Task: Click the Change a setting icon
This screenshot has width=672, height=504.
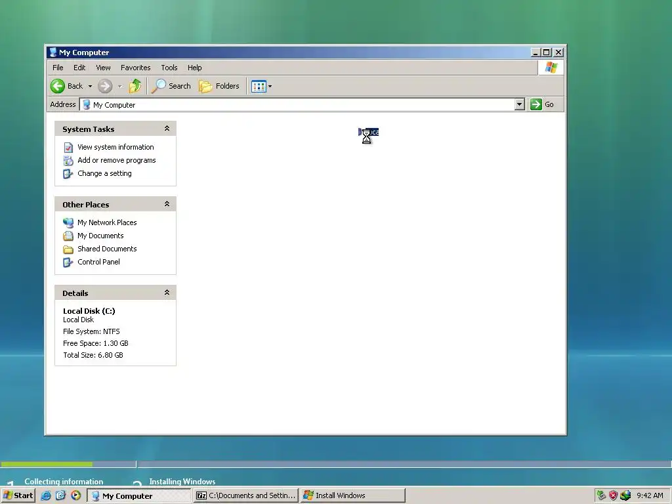Action: (x=68, y=173)
